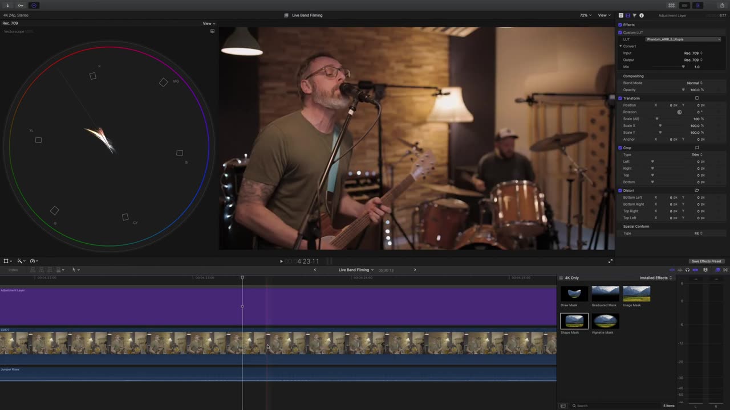Click the rotation dial knob
Viewport: 730px width, 410px height.
pyautogui.click(x=679, y=112)
